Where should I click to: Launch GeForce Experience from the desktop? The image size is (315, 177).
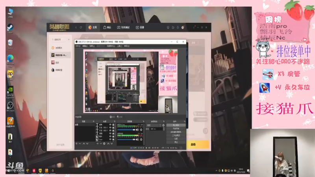[x=10, y=92]
